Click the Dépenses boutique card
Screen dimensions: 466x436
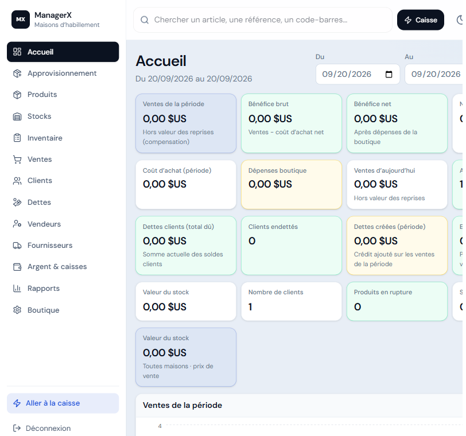292,185
